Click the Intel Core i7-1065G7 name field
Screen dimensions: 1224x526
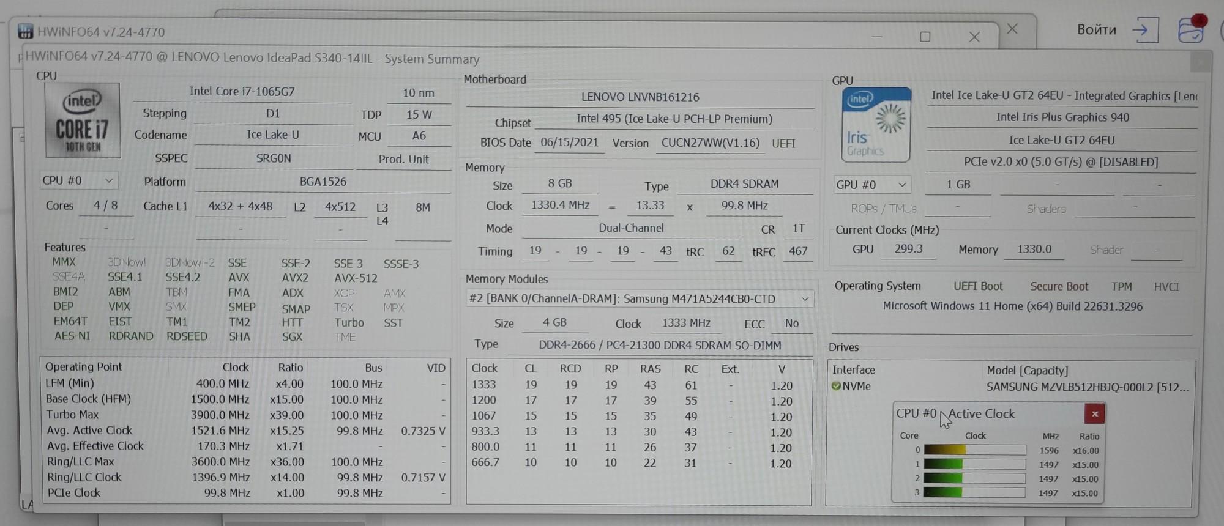pos(242,91)
